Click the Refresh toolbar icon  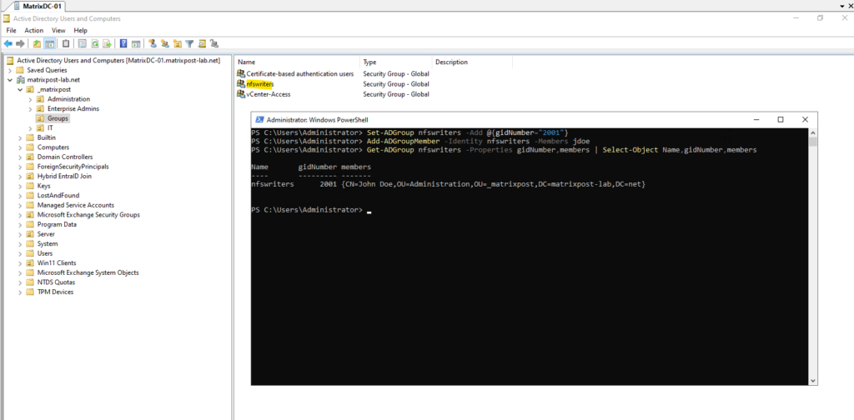pyautogui.click(x=95, y=43)
